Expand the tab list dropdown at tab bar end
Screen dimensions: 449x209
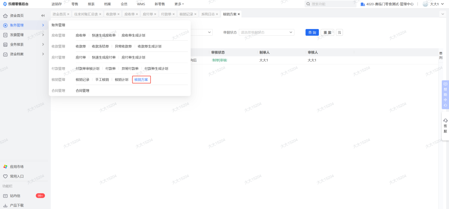443,14
